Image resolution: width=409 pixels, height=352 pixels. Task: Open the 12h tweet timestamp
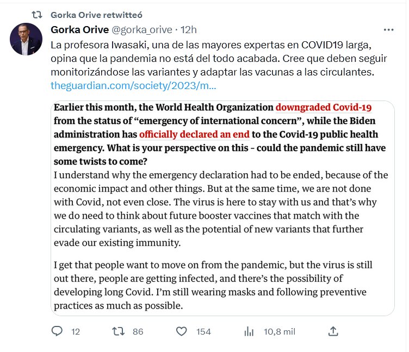click(x=189, y=29)
